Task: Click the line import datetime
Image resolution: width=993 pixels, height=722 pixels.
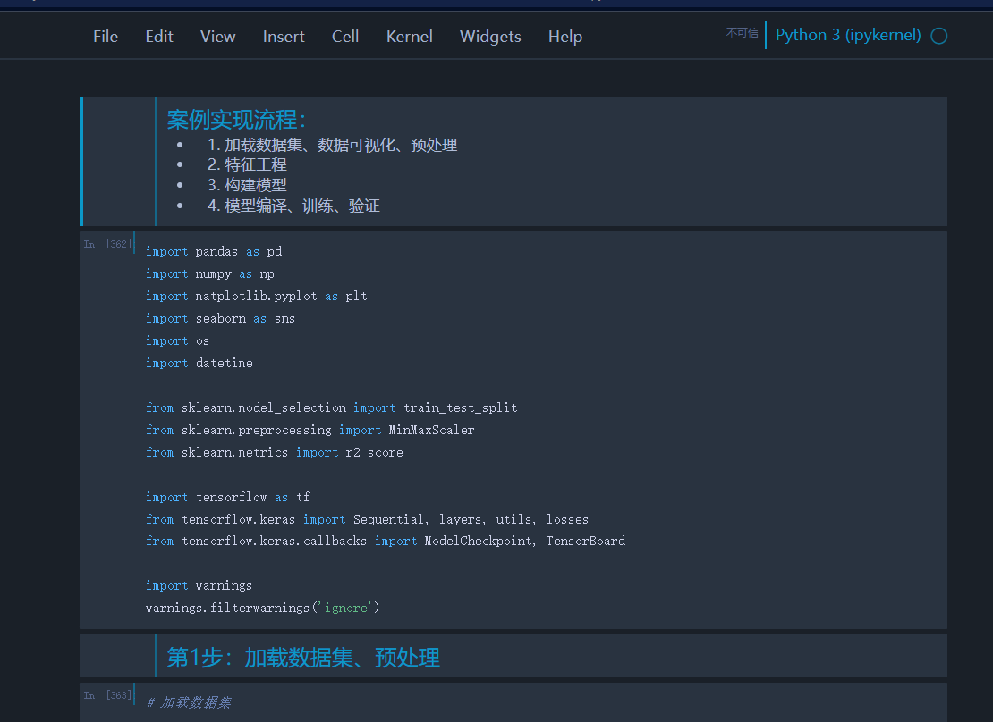Action: 199,363
